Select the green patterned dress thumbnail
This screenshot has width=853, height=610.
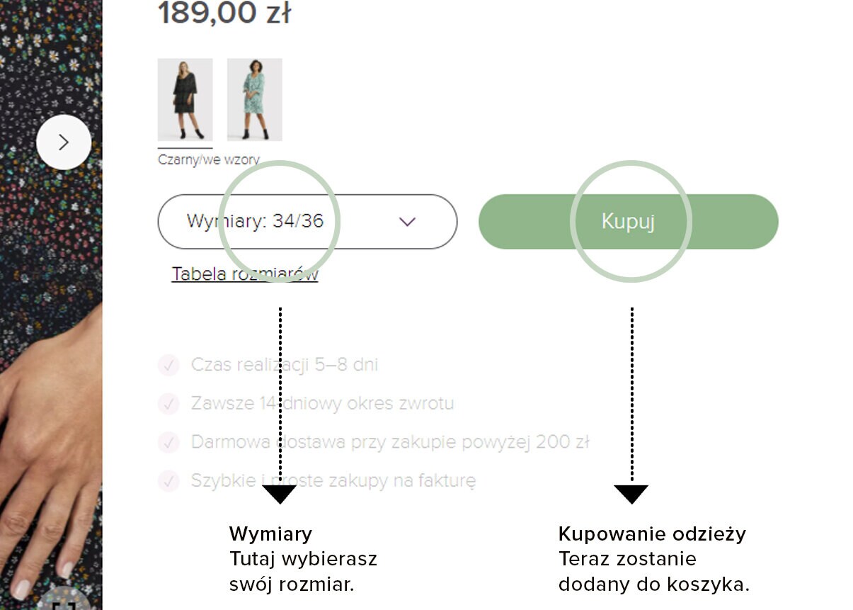(x=255, y=100)
